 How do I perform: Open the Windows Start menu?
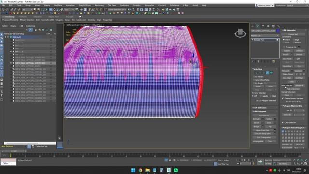point(133,170)
